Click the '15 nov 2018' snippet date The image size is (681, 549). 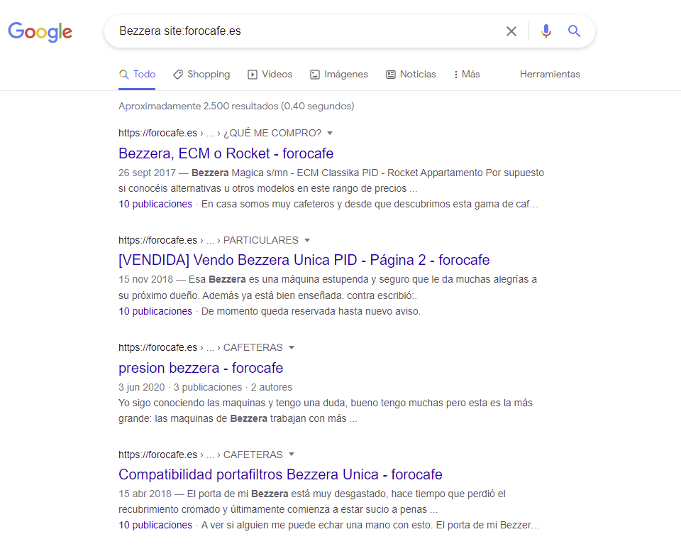145,280
